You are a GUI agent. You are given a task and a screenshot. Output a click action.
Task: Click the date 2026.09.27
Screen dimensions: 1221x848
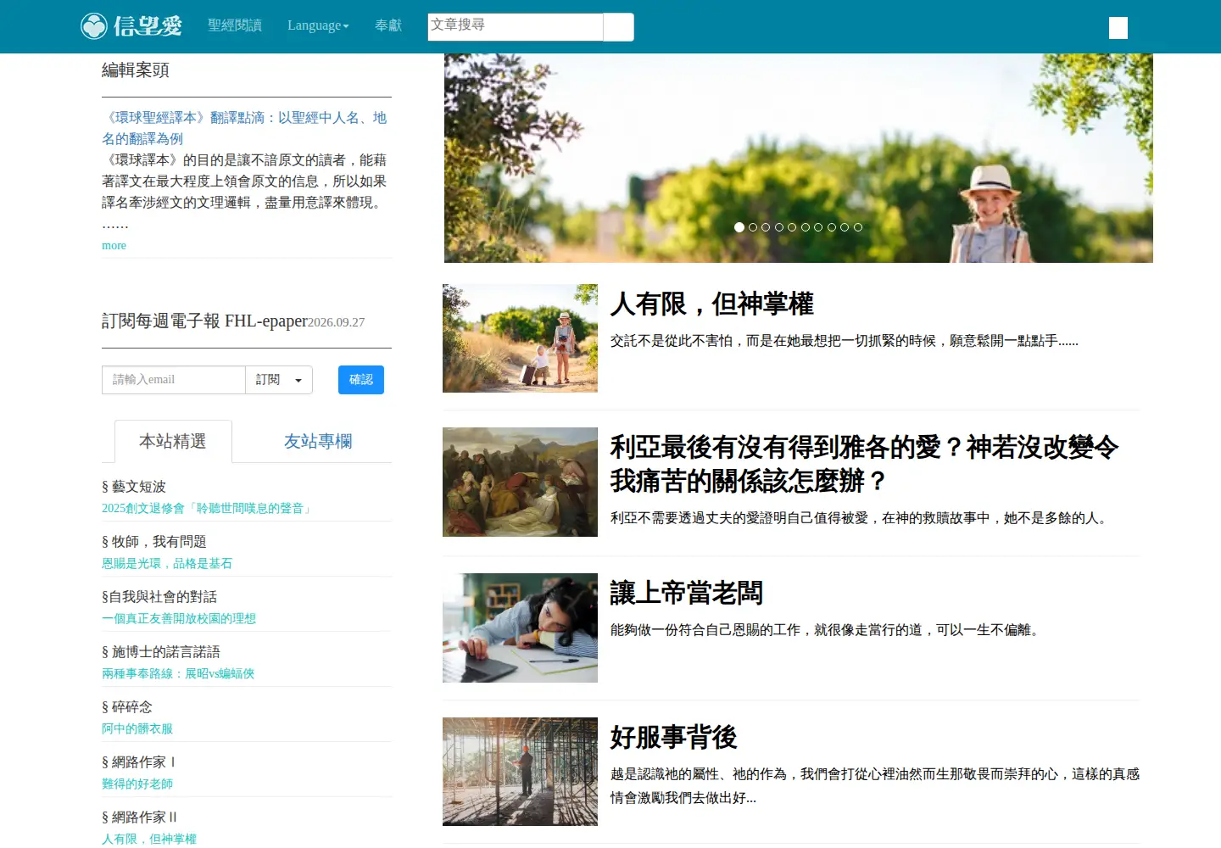click(x=337, y=322)
